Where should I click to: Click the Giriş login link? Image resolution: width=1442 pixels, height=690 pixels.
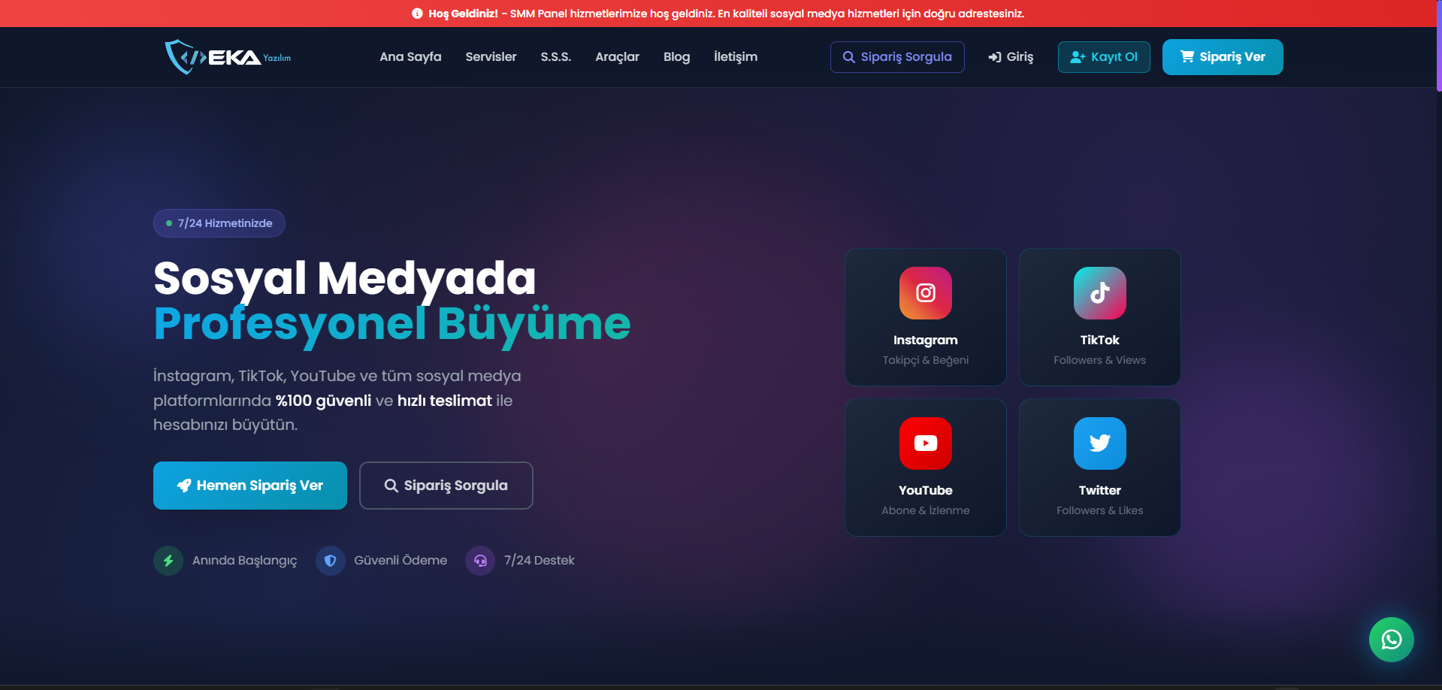1011,57
